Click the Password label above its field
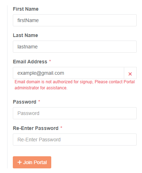142x173 pixels. click(25, 102)
